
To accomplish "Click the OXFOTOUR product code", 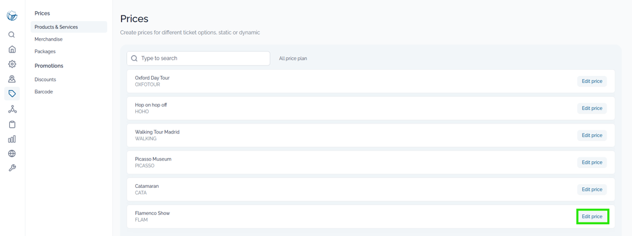I will point(148,85).
